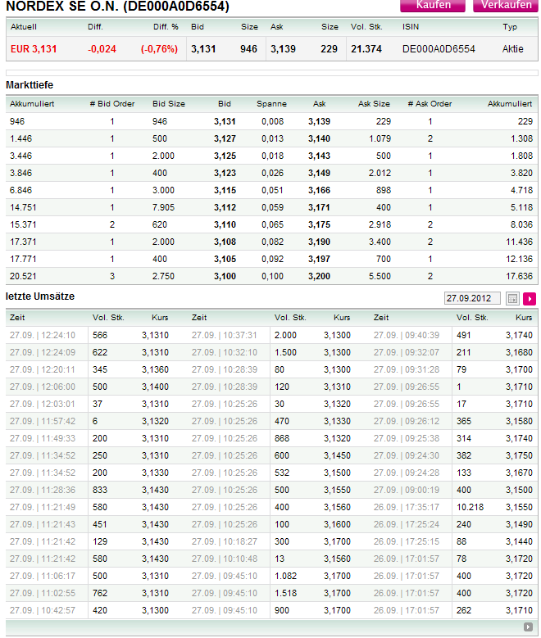This screenshot has width=541, height=638.
Task: Click the ask size 5.500
Action: [x=380, y=276]
